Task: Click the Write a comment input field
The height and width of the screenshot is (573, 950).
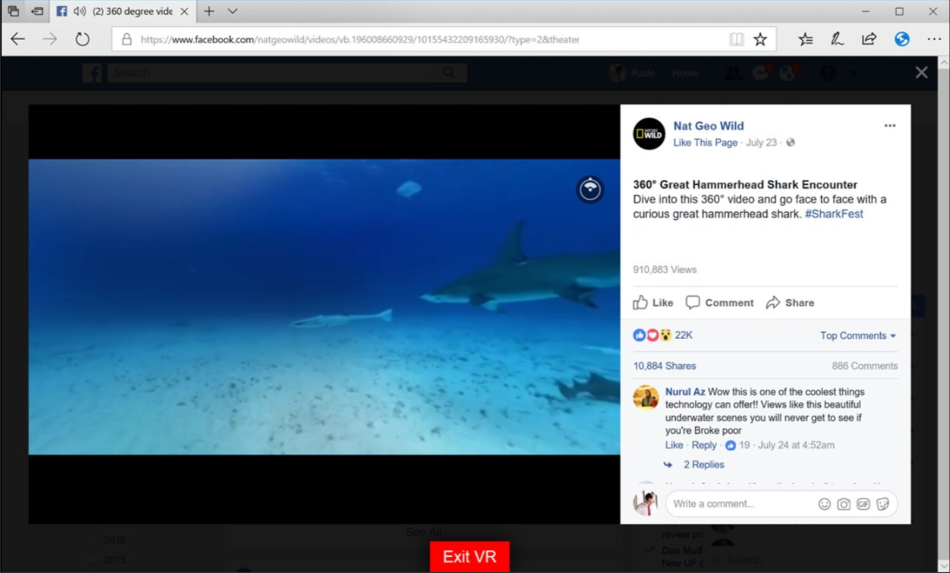Action: tap(741, 505)
